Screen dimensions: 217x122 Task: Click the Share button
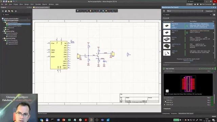[x=190, y=4]
